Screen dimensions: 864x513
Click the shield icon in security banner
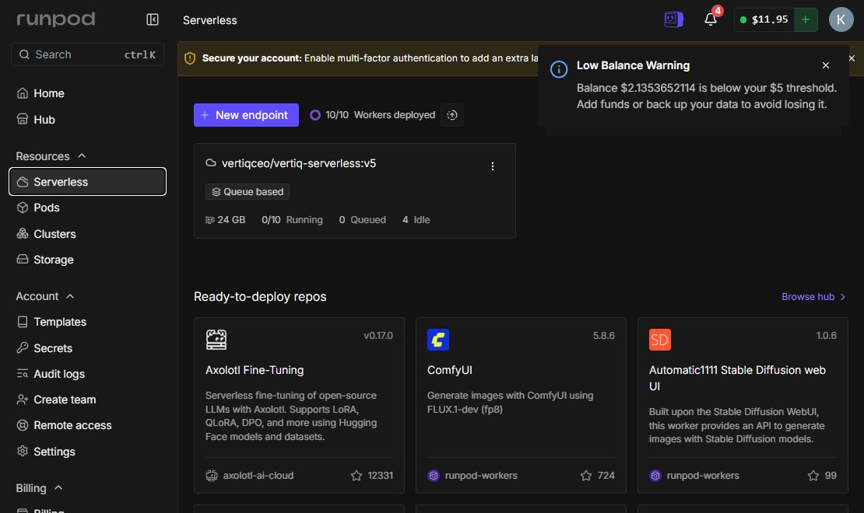pyautogui.click(x=190, y=58)
